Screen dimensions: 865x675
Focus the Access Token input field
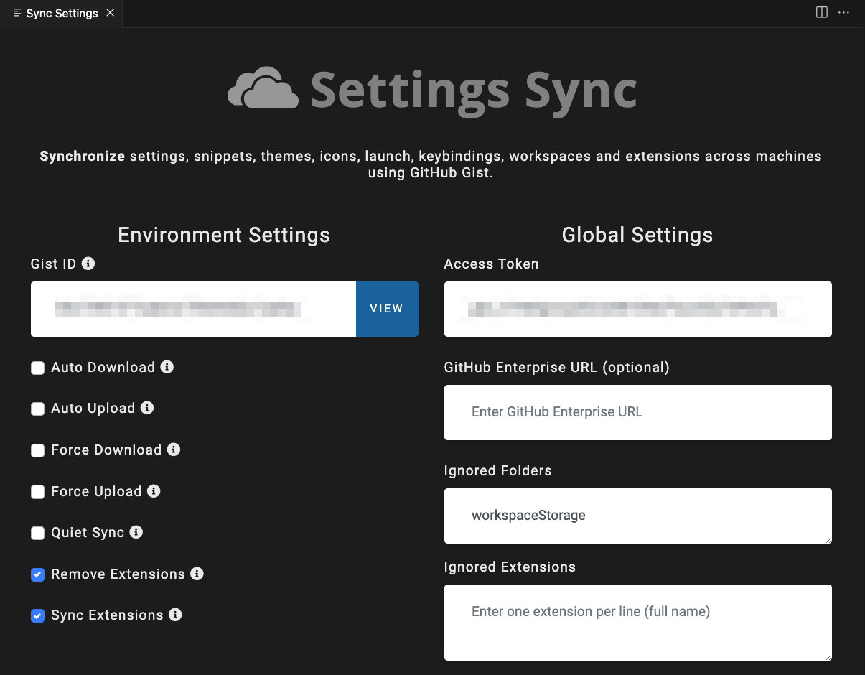(638, 309)
